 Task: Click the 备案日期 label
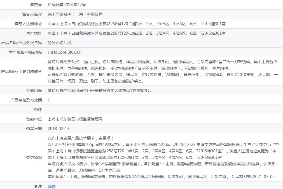point(34,129)
